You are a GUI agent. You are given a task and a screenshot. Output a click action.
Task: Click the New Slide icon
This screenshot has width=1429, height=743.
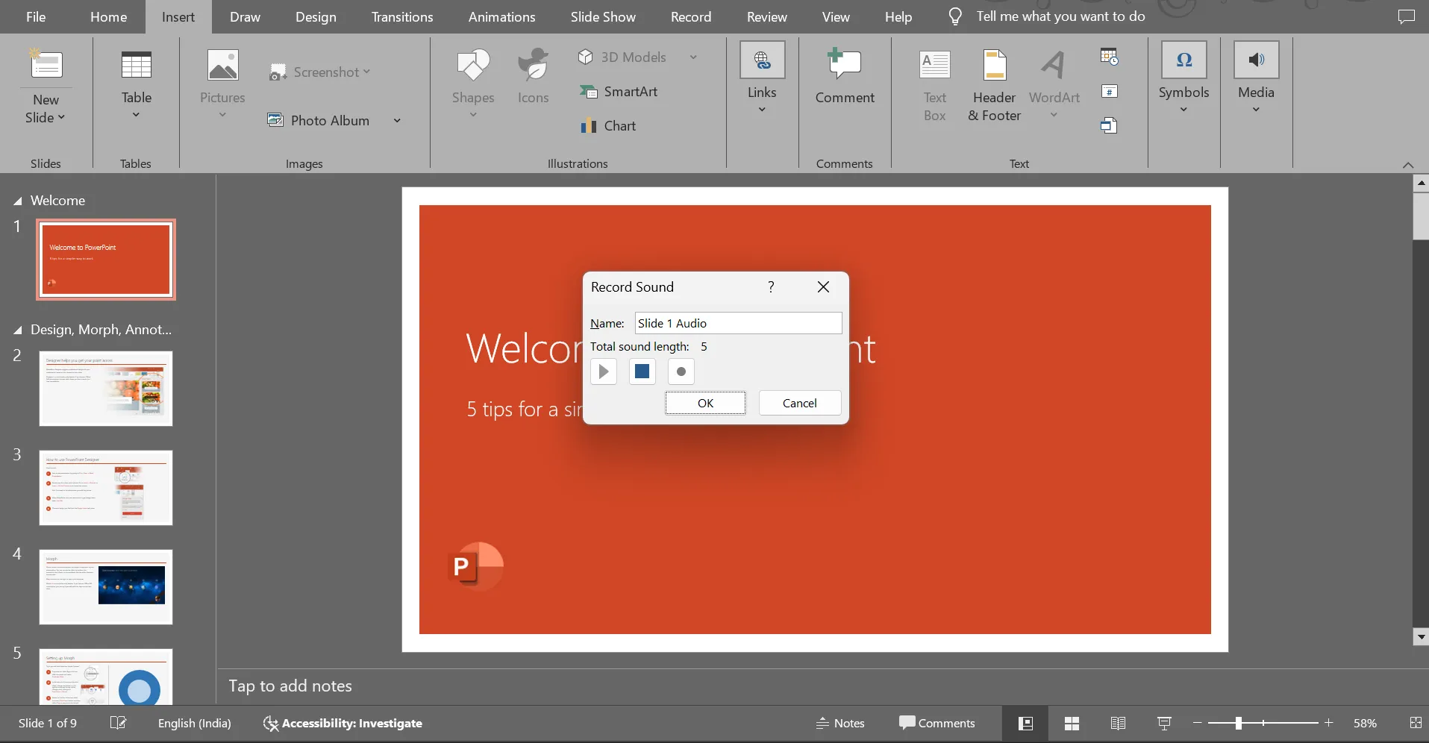coord(46,64)
